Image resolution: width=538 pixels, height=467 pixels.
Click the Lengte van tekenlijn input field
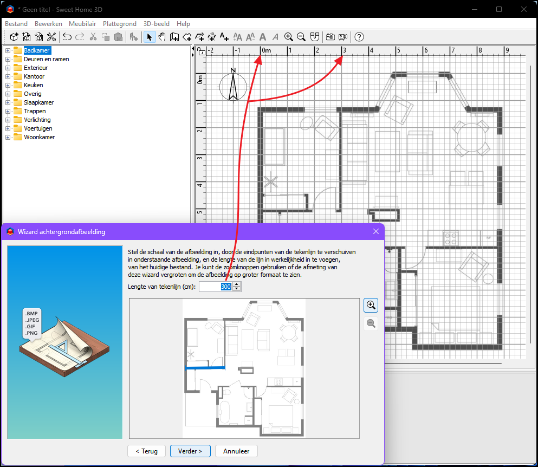(x=216, y=287)
